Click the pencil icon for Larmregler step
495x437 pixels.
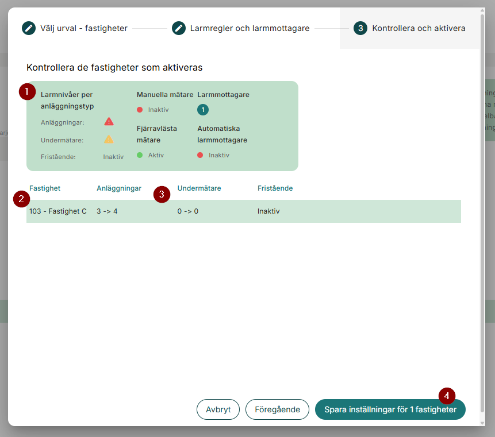[x=179, y=28]
